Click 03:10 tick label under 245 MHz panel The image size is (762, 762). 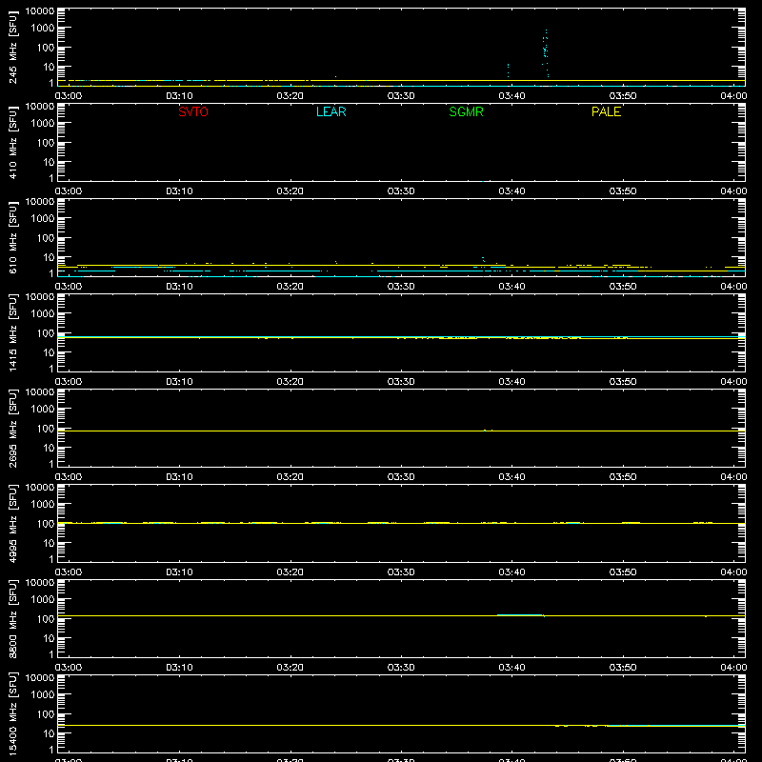pyautogui.click(x=179, y=96)
